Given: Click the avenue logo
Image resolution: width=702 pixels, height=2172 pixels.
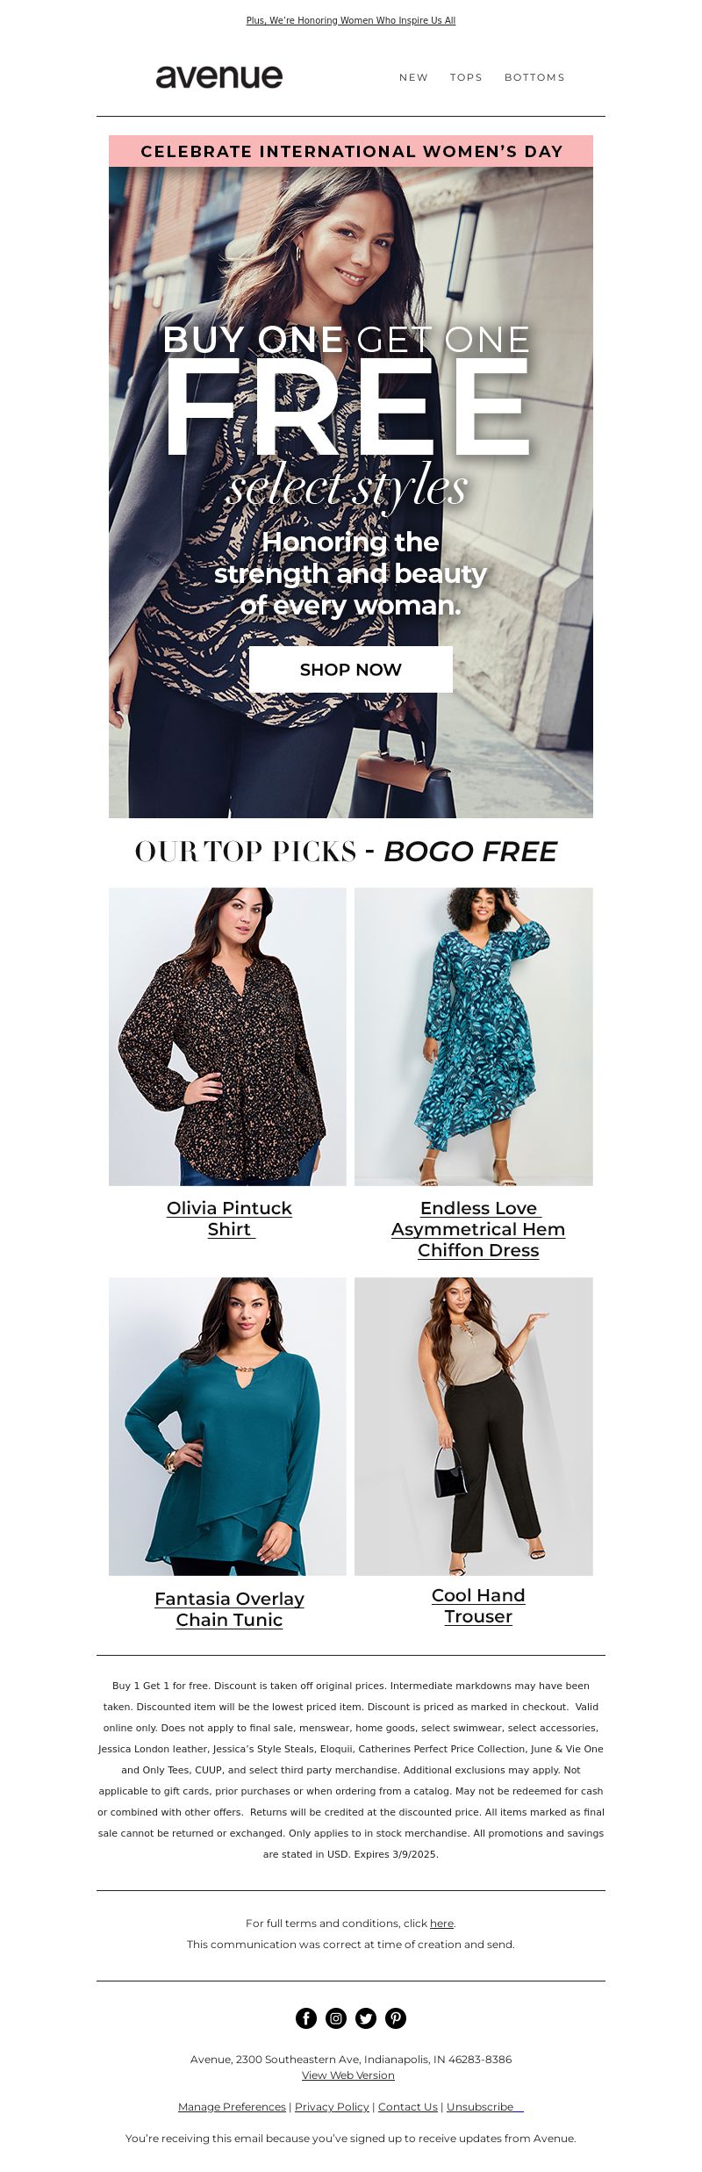Looking at the screenshot, I should pos(219,77).
